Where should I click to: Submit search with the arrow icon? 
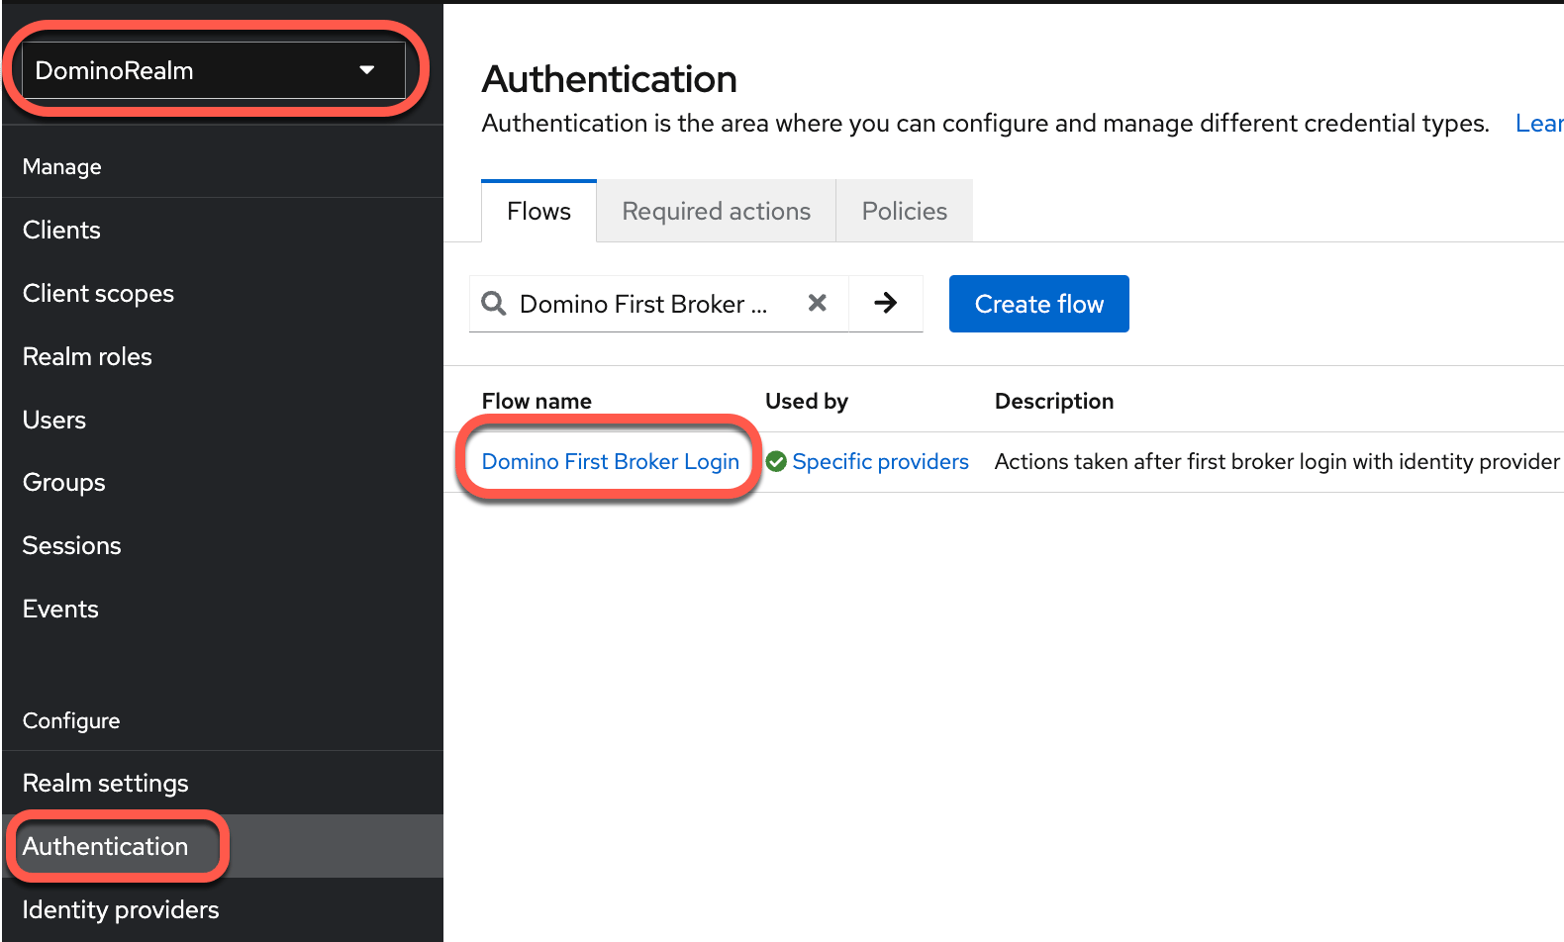tap(886, 303)
